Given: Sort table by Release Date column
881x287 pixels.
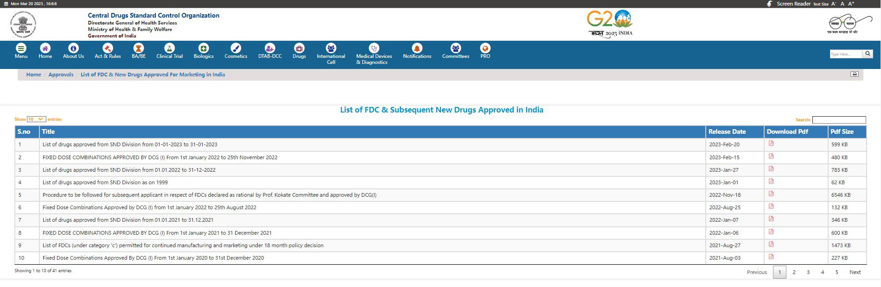Looking at the screenshot, I should (x=734, y=132).
